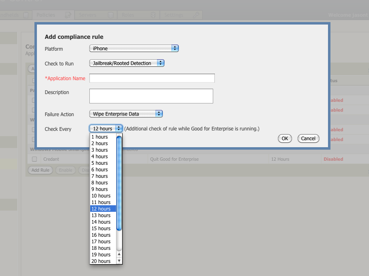Screen dimensions: 369x276
Task: Select 10 hours in the list
Action: (103, 196)
